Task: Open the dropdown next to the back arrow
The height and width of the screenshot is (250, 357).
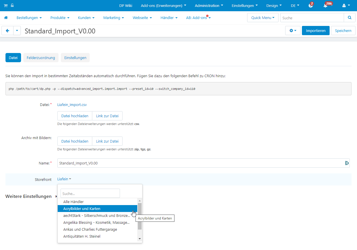Action: [17, 31]
